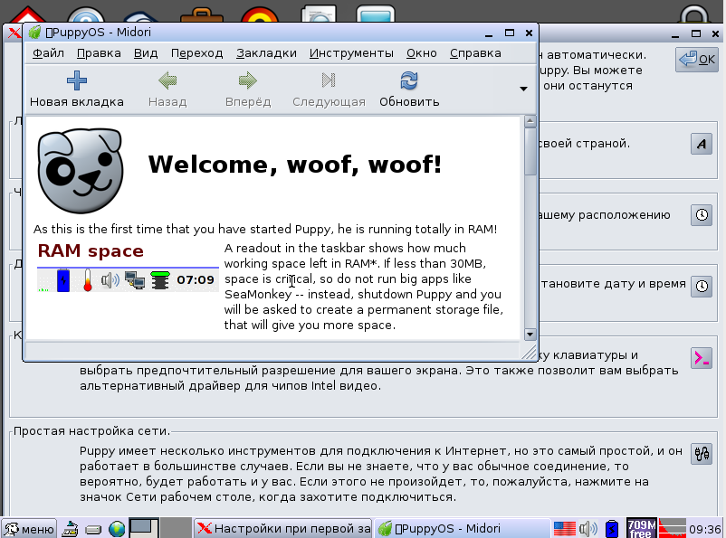Click the Следующая skip icon
The height and width of the screenshot is (538, 726).
[x=329, y=80]
